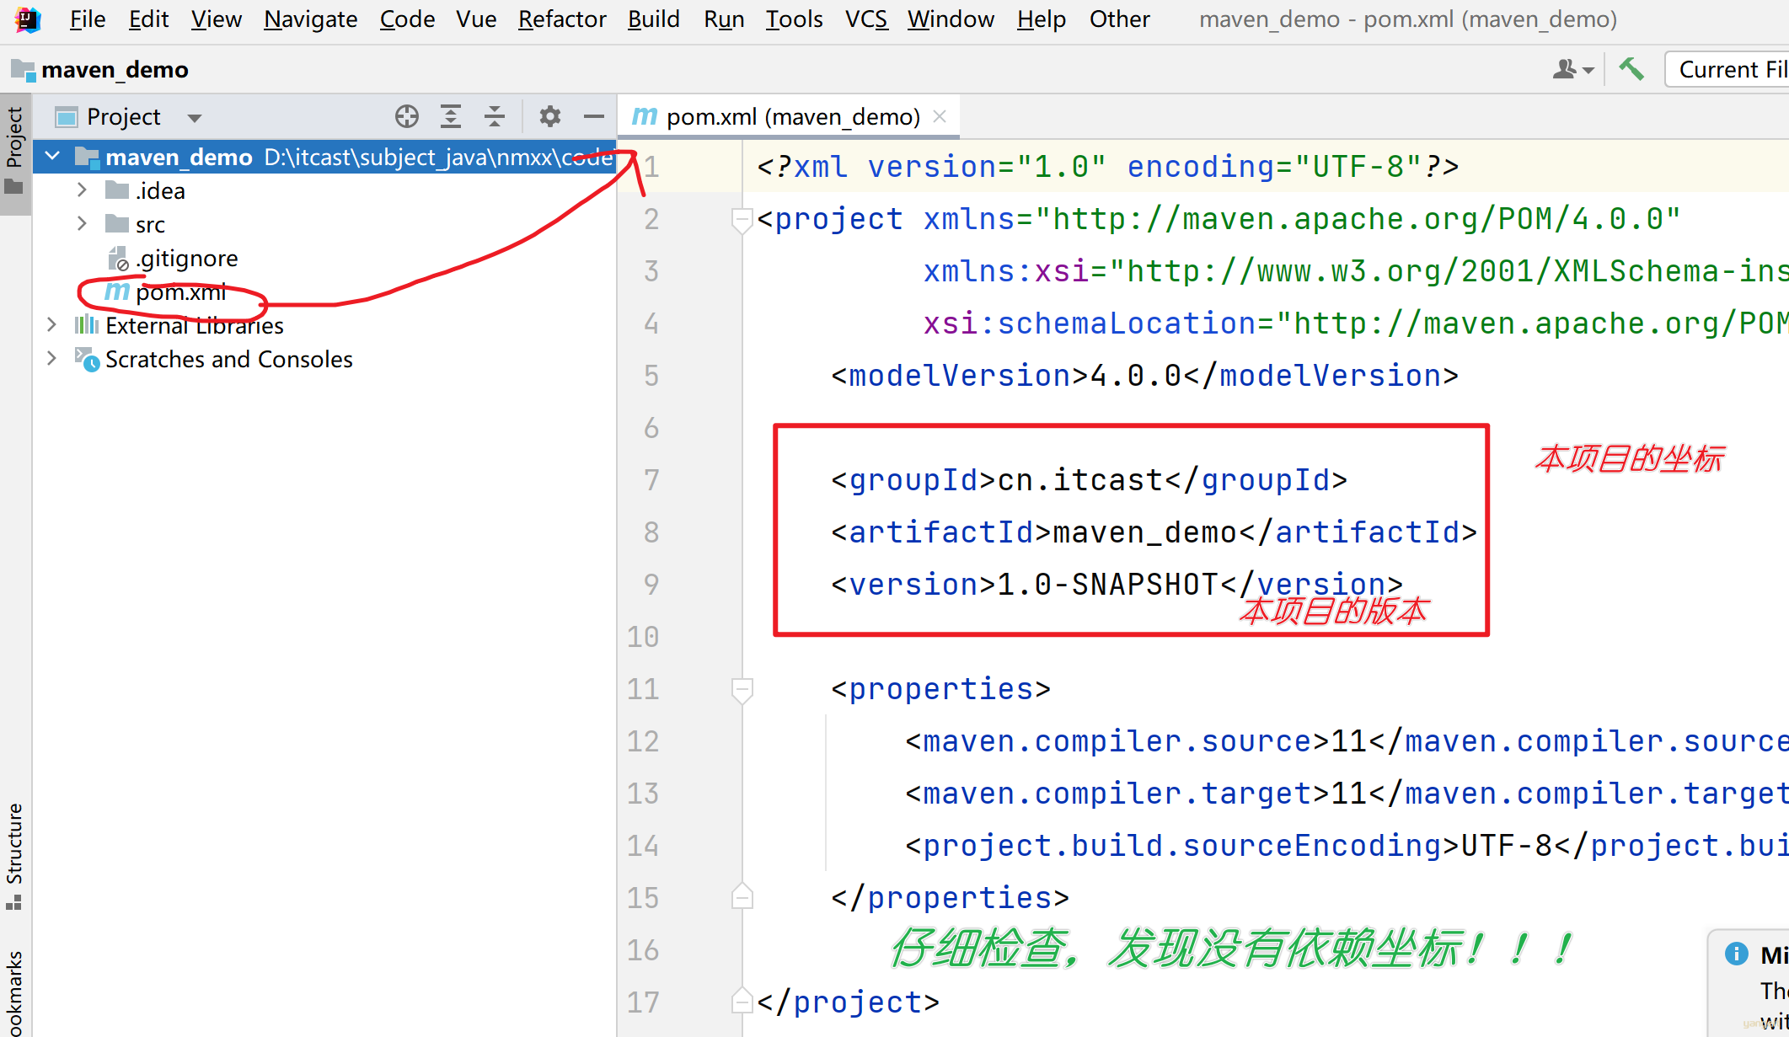Open the Other menu
Viewport: 1789px width, 1037px height.
(x=1119, y=19)
